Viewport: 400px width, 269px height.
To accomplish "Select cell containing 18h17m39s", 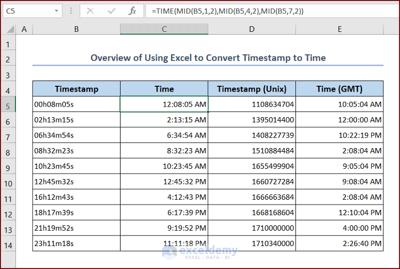I will point(76,213).
